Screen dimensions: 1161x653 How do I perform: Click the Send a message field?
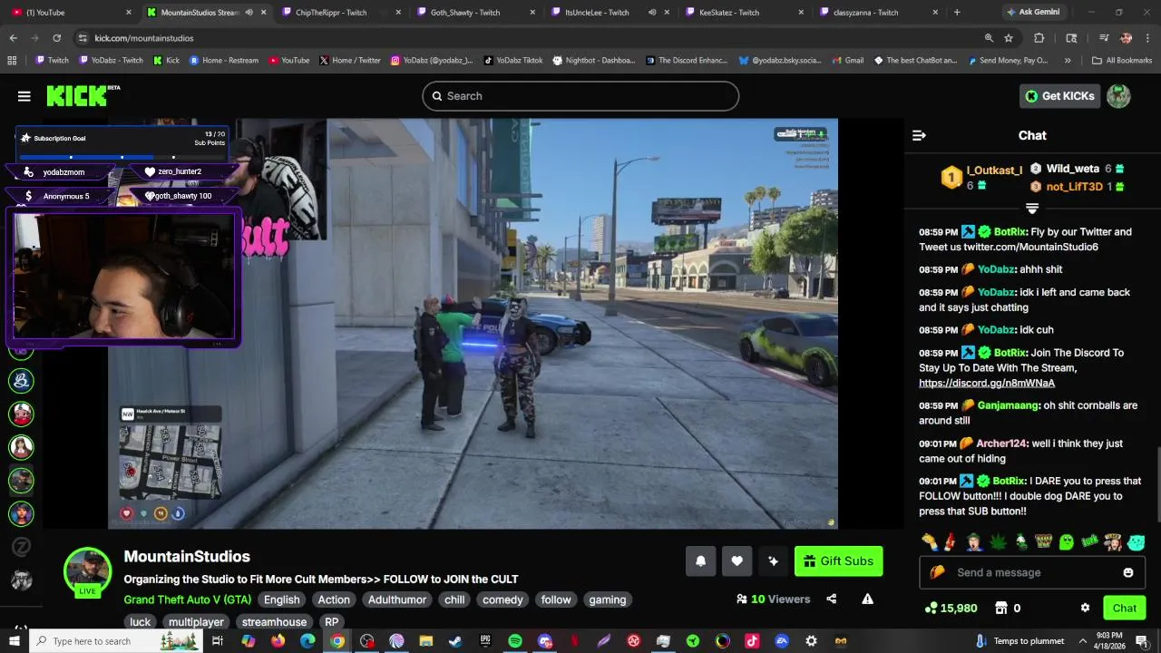(1032, 572)
